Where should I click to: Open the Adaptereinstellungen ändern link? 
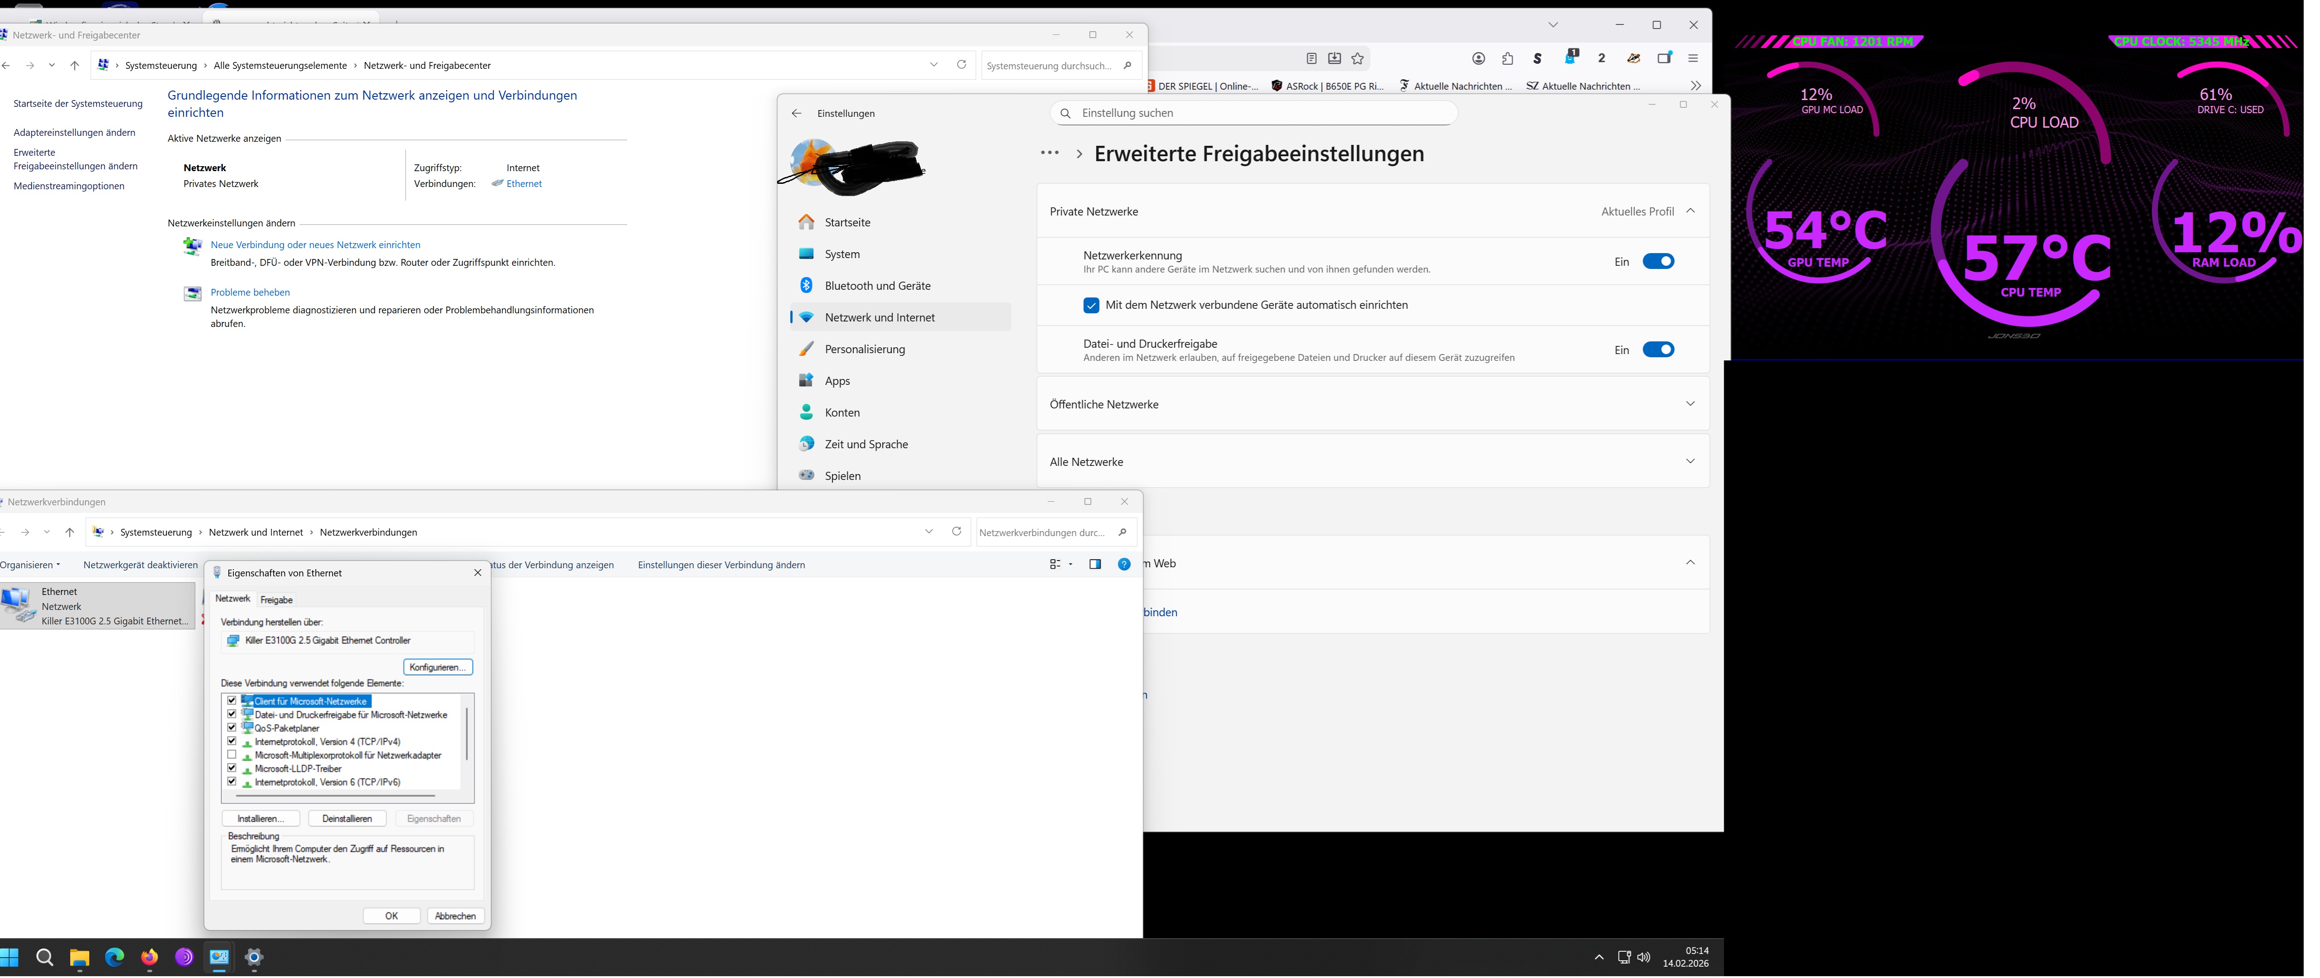(74, 133)
